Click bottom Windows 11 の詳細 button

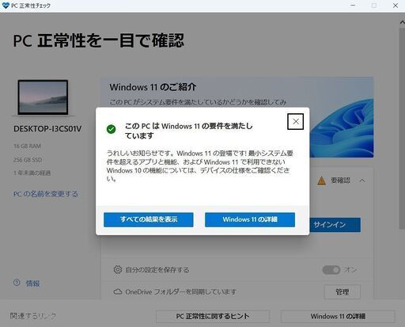tap(338, 316)
